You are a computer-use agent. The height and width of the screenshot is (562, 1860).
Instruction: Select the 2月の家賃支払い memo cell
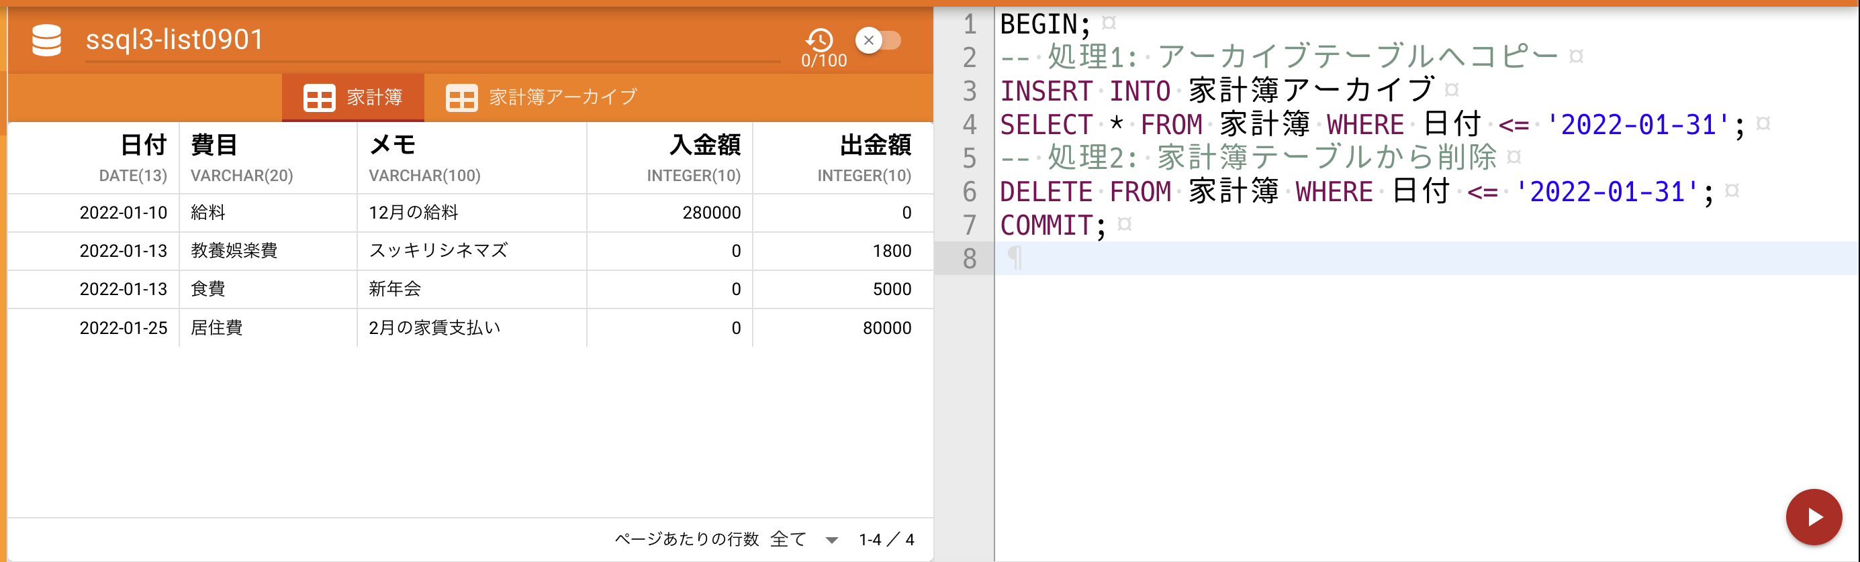[x=472, y=328]
